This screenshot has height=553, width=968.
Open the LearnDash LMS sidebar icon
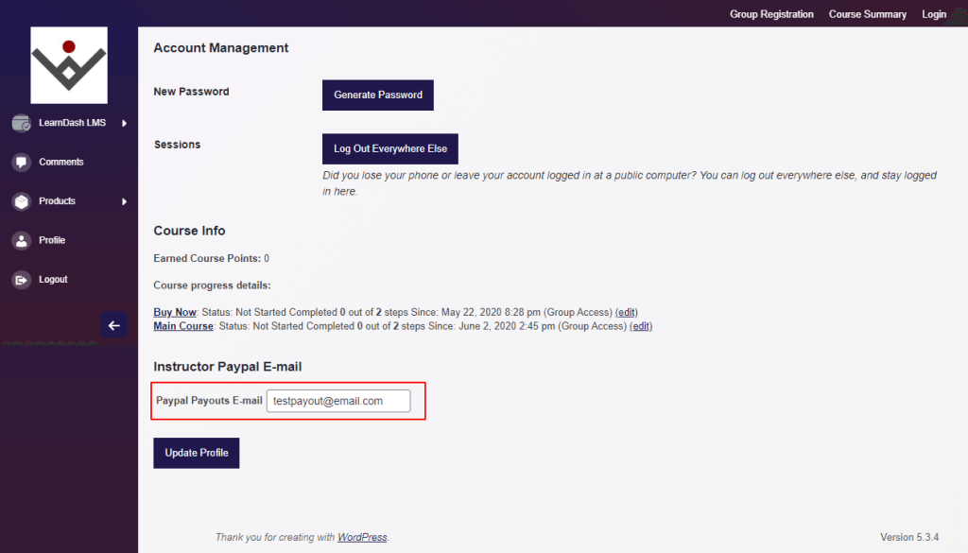(x=21, y=122)
